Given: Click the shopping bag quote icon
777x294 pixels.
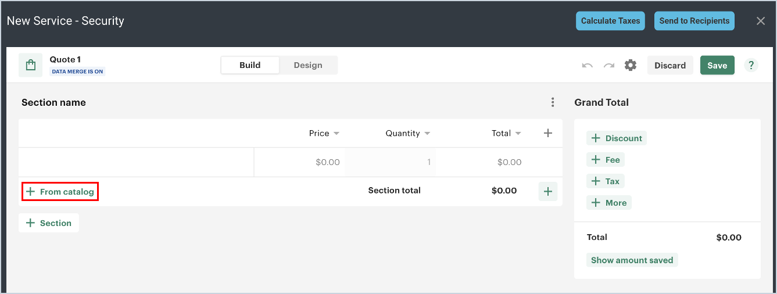Looking at the screenshot, I should [x=31, y=65].
